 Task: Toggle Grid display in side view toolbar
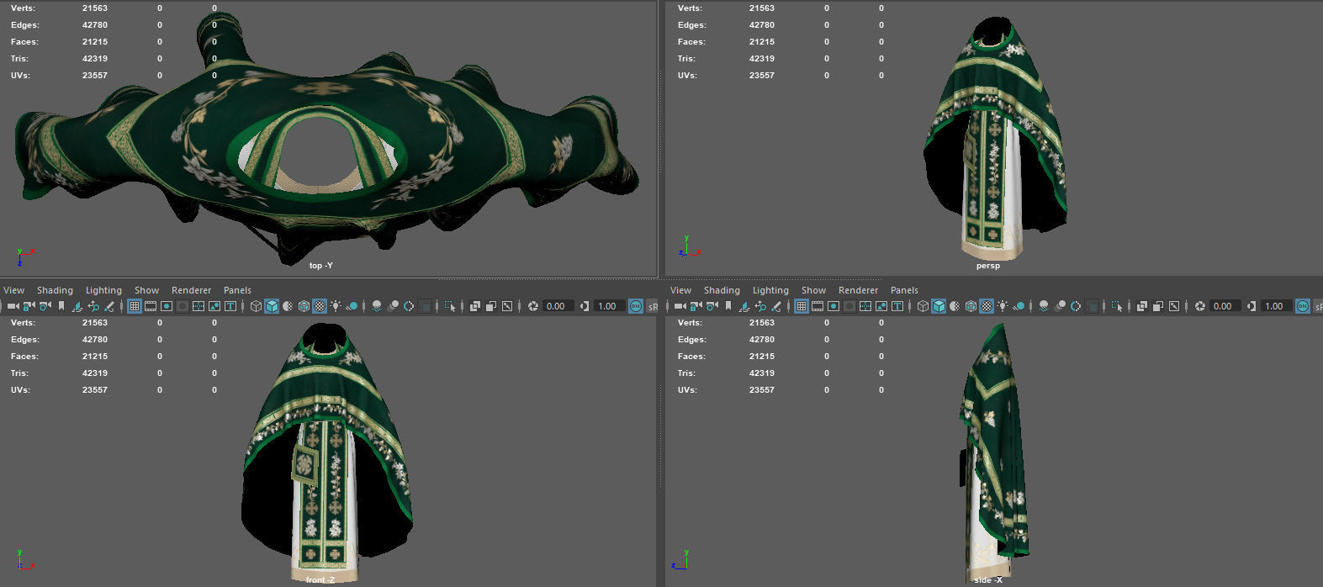[802, 306]
